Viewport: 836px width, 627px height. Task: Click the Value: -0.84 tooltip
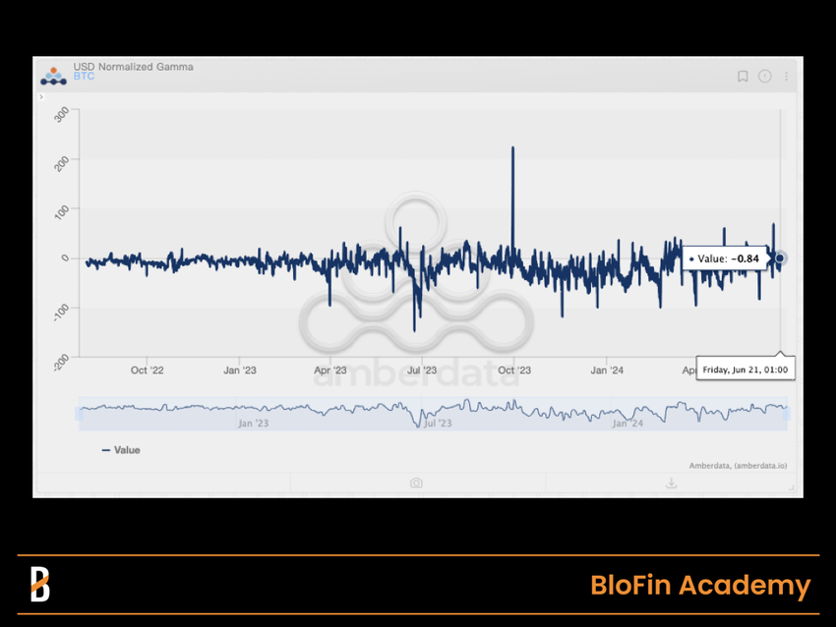(725, 258)
